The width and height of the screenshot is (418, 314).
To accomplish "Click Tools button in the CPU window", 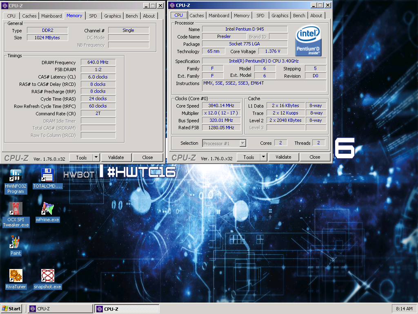I will tap(249, 157).
